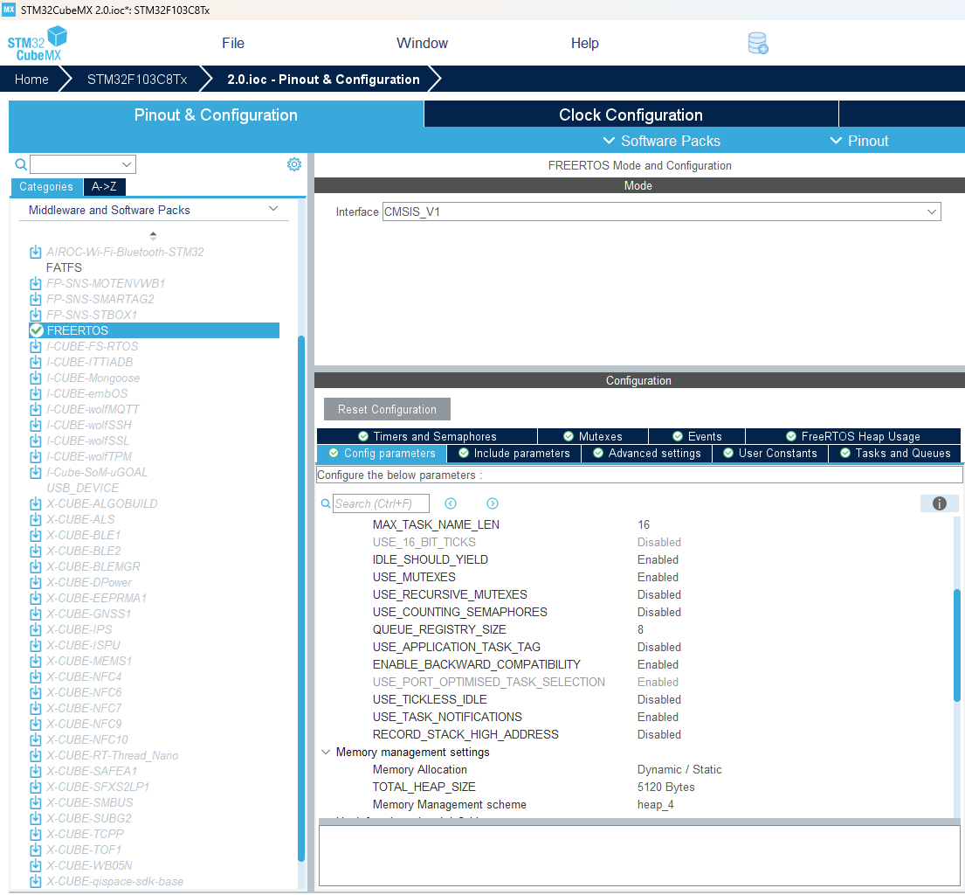Image resolution: width=965 pixels, height=895 pixels.
Task: Select the FATFS middleware entry
Action: coord(64,268)
